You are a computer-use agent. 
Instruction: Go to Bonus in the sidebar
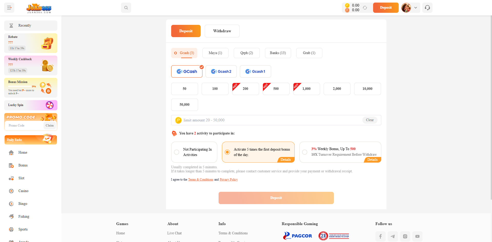click(31, 165)
